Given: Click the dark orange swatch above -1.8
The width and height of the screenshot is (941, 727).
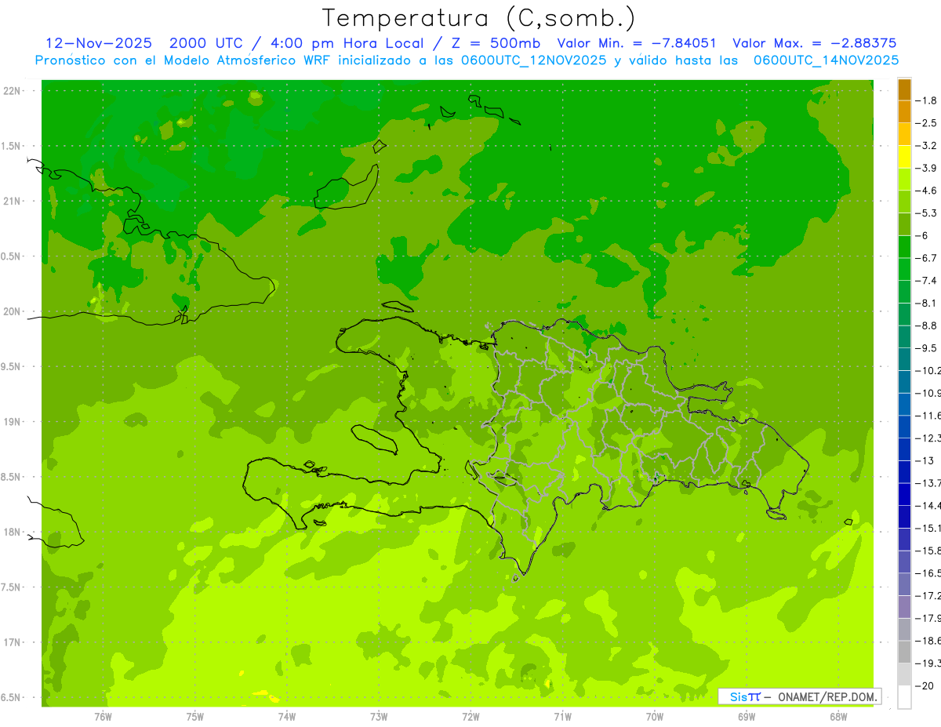Looking at the screenshot, I should [x=904, y=89].
